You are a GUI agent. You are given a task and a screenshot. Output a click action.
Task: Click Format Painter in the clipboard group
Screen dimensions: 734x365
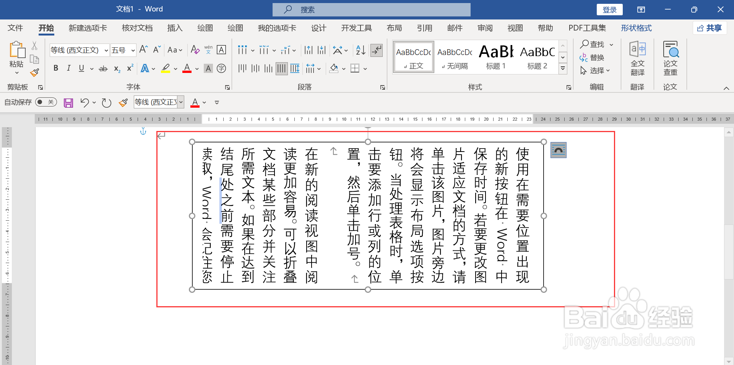[x=34, y=72]
